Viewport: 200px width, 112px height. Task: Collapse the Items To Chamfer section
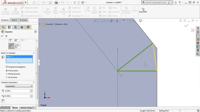[34, 53]
